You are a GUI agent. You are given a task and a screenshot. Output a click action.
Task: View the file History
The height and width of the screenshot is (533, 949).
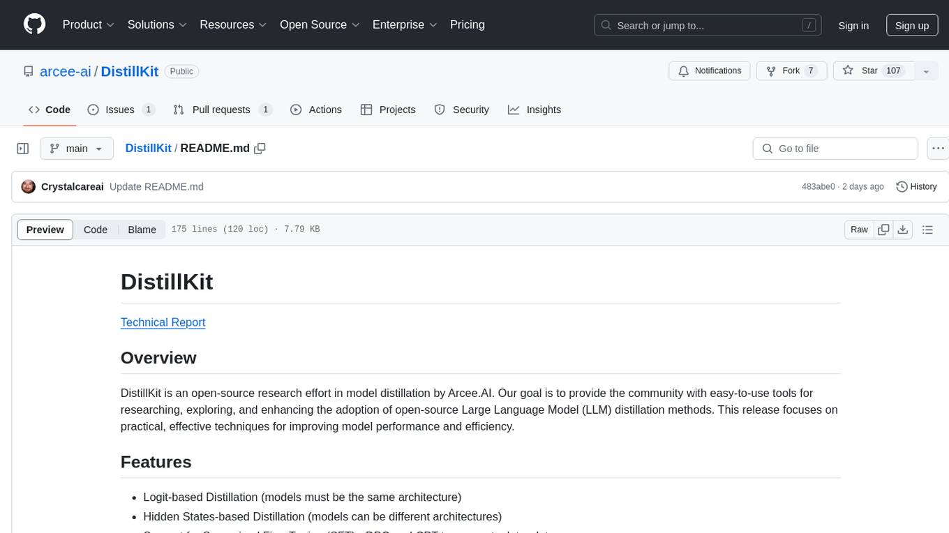click(916, 186)
